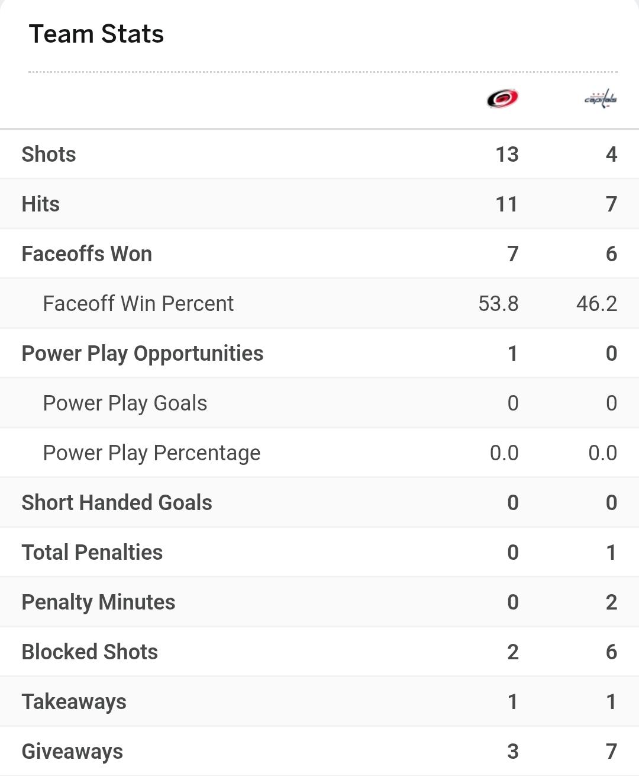This screenshot has height=776, width=639.
Task: Click the Carolina Hurricanes team logo
Action: pos(502,98)
